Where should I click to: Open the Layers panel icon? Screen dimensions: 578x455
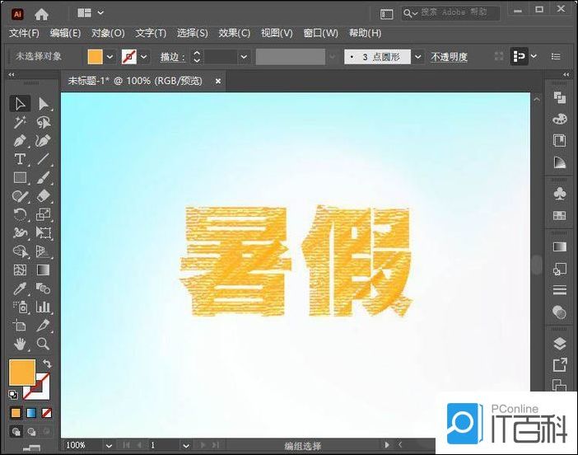560,344
